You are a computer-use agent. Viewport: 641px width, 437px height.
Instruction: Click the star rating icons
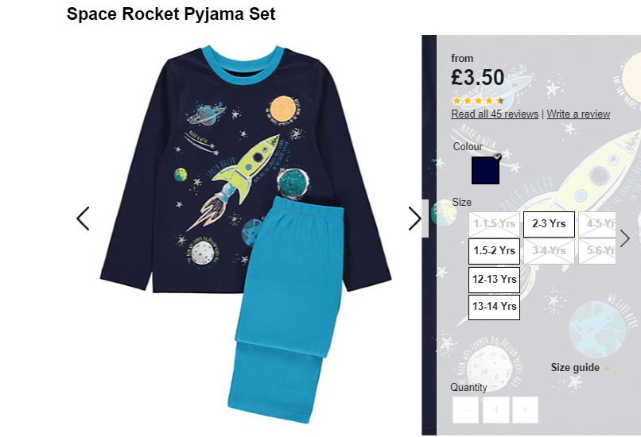coord(478,100)
